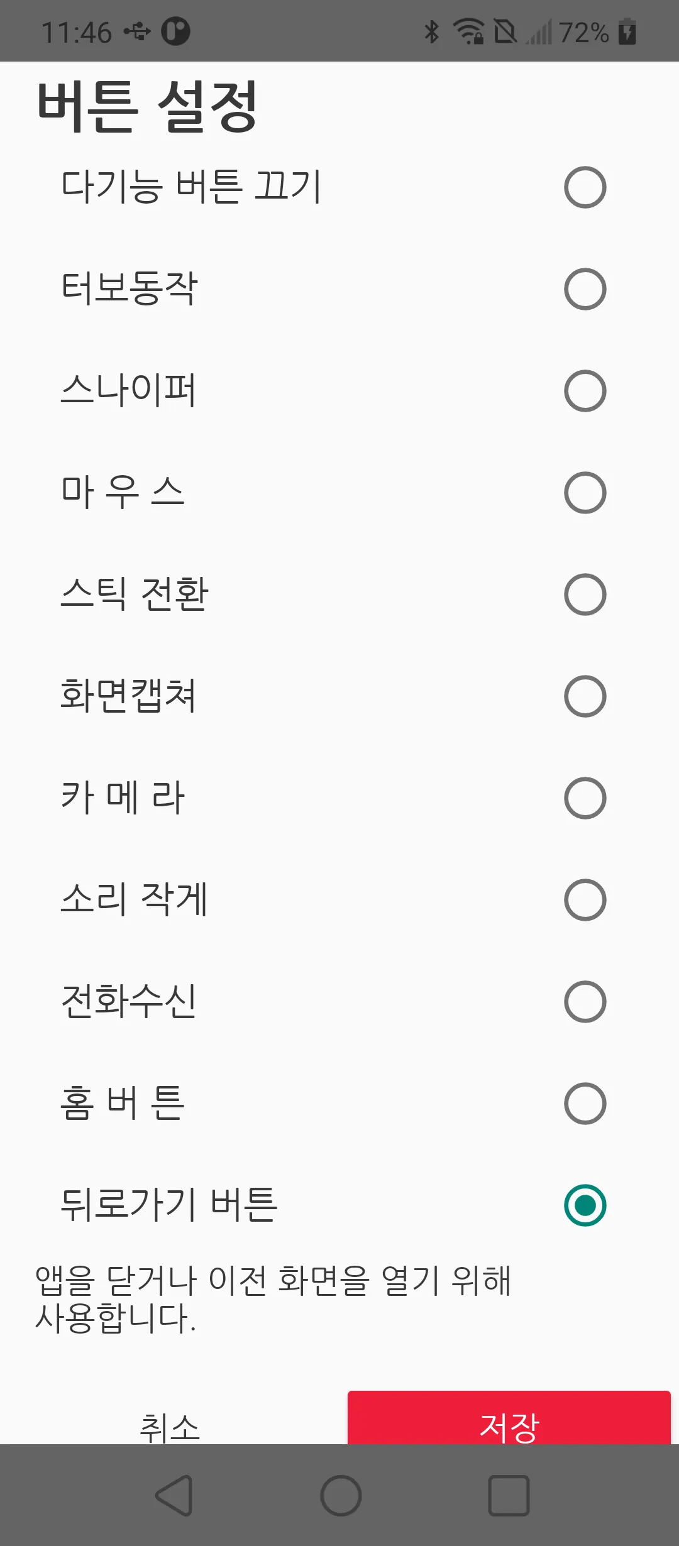Tap the recent apps square icon
Viewport: 679px width, 1546px height.
click(509, 1495)
